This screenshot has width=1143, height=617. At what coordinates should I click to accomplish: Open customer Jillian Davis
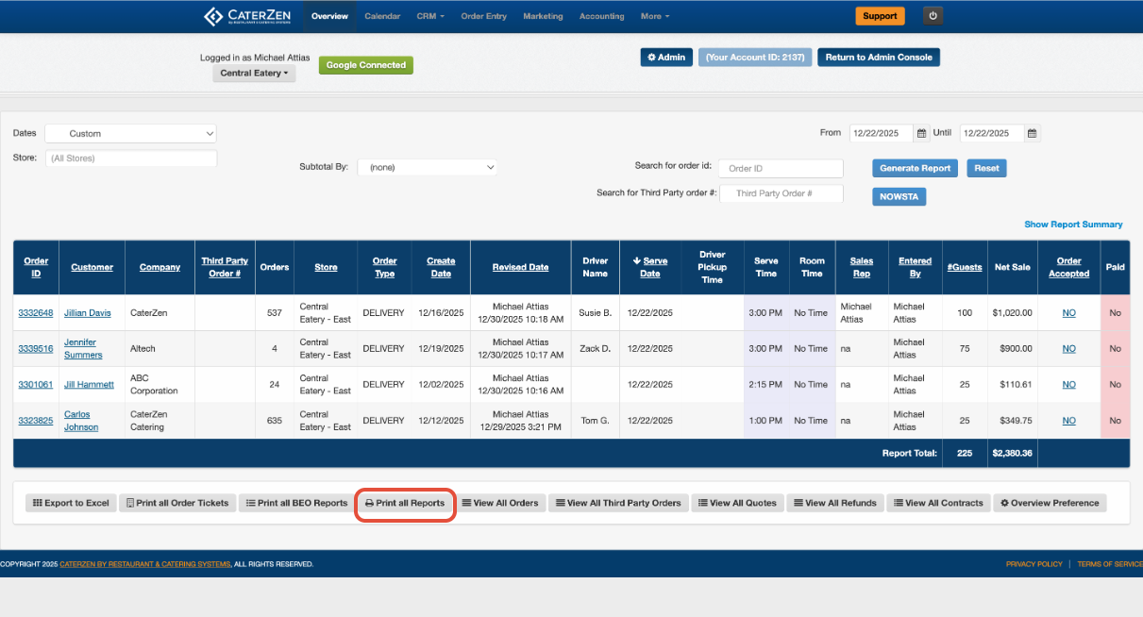point(87,312)
